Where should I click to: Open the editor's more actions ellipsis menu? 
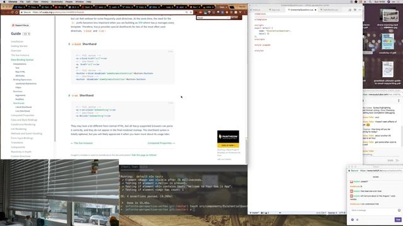[x=360, y=10]
